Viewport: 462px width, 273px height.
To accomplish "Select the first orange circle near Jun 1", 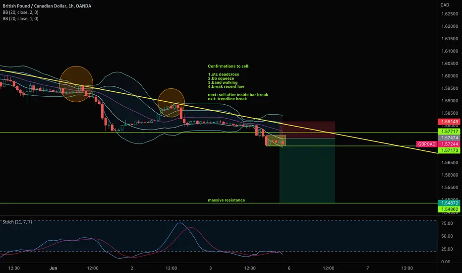I will pos(76,84).
